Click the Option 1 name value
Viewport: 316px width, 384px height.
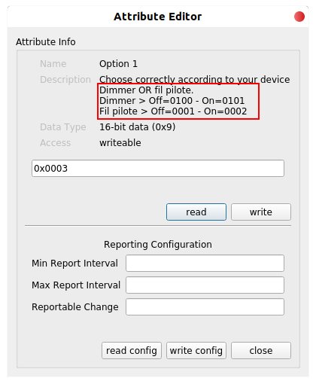(x=118, y=64)
